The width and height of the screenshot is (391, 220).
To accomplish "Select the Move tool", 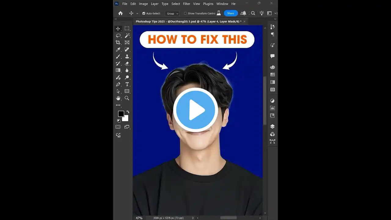I will 118,28.
